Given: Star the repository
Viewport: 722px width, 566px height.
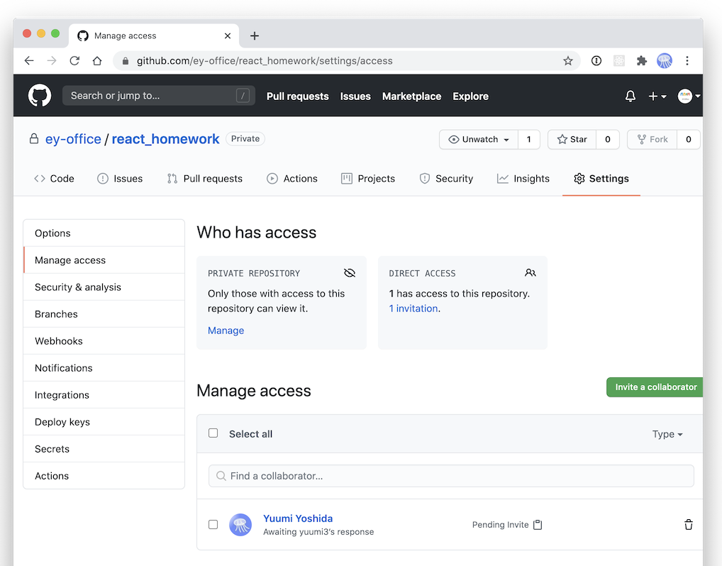Looking at the screenshot, I should pos(572,140).
